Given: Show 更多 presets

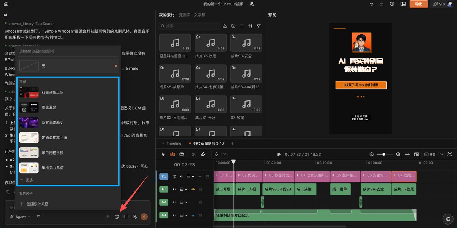Looking at the screenshot, I should click(27, 180).
